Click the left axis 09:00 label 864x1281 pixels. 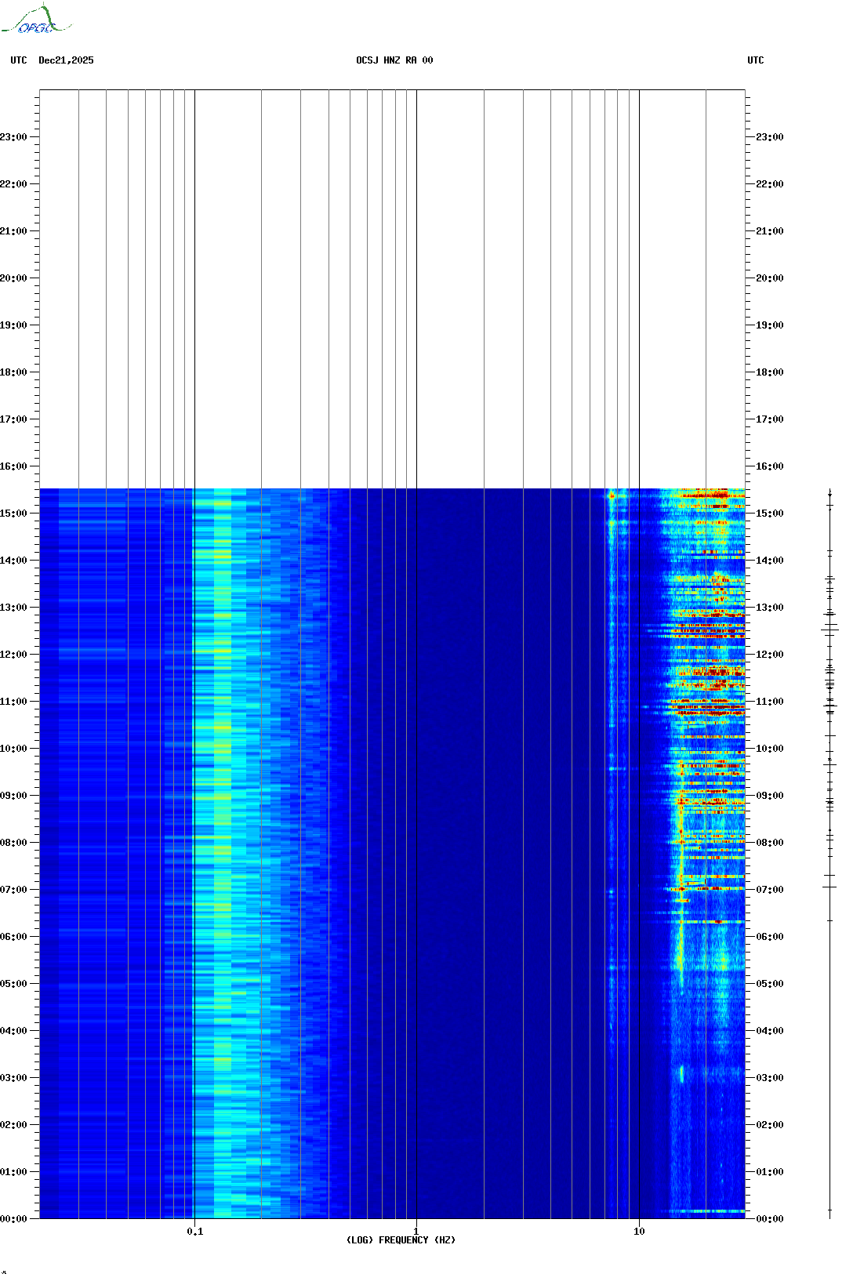pos(13,796)
